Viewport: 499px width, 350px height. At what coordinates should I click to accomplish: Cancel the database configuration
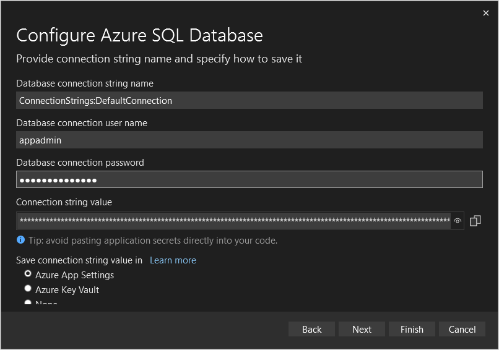click(462, 329)
